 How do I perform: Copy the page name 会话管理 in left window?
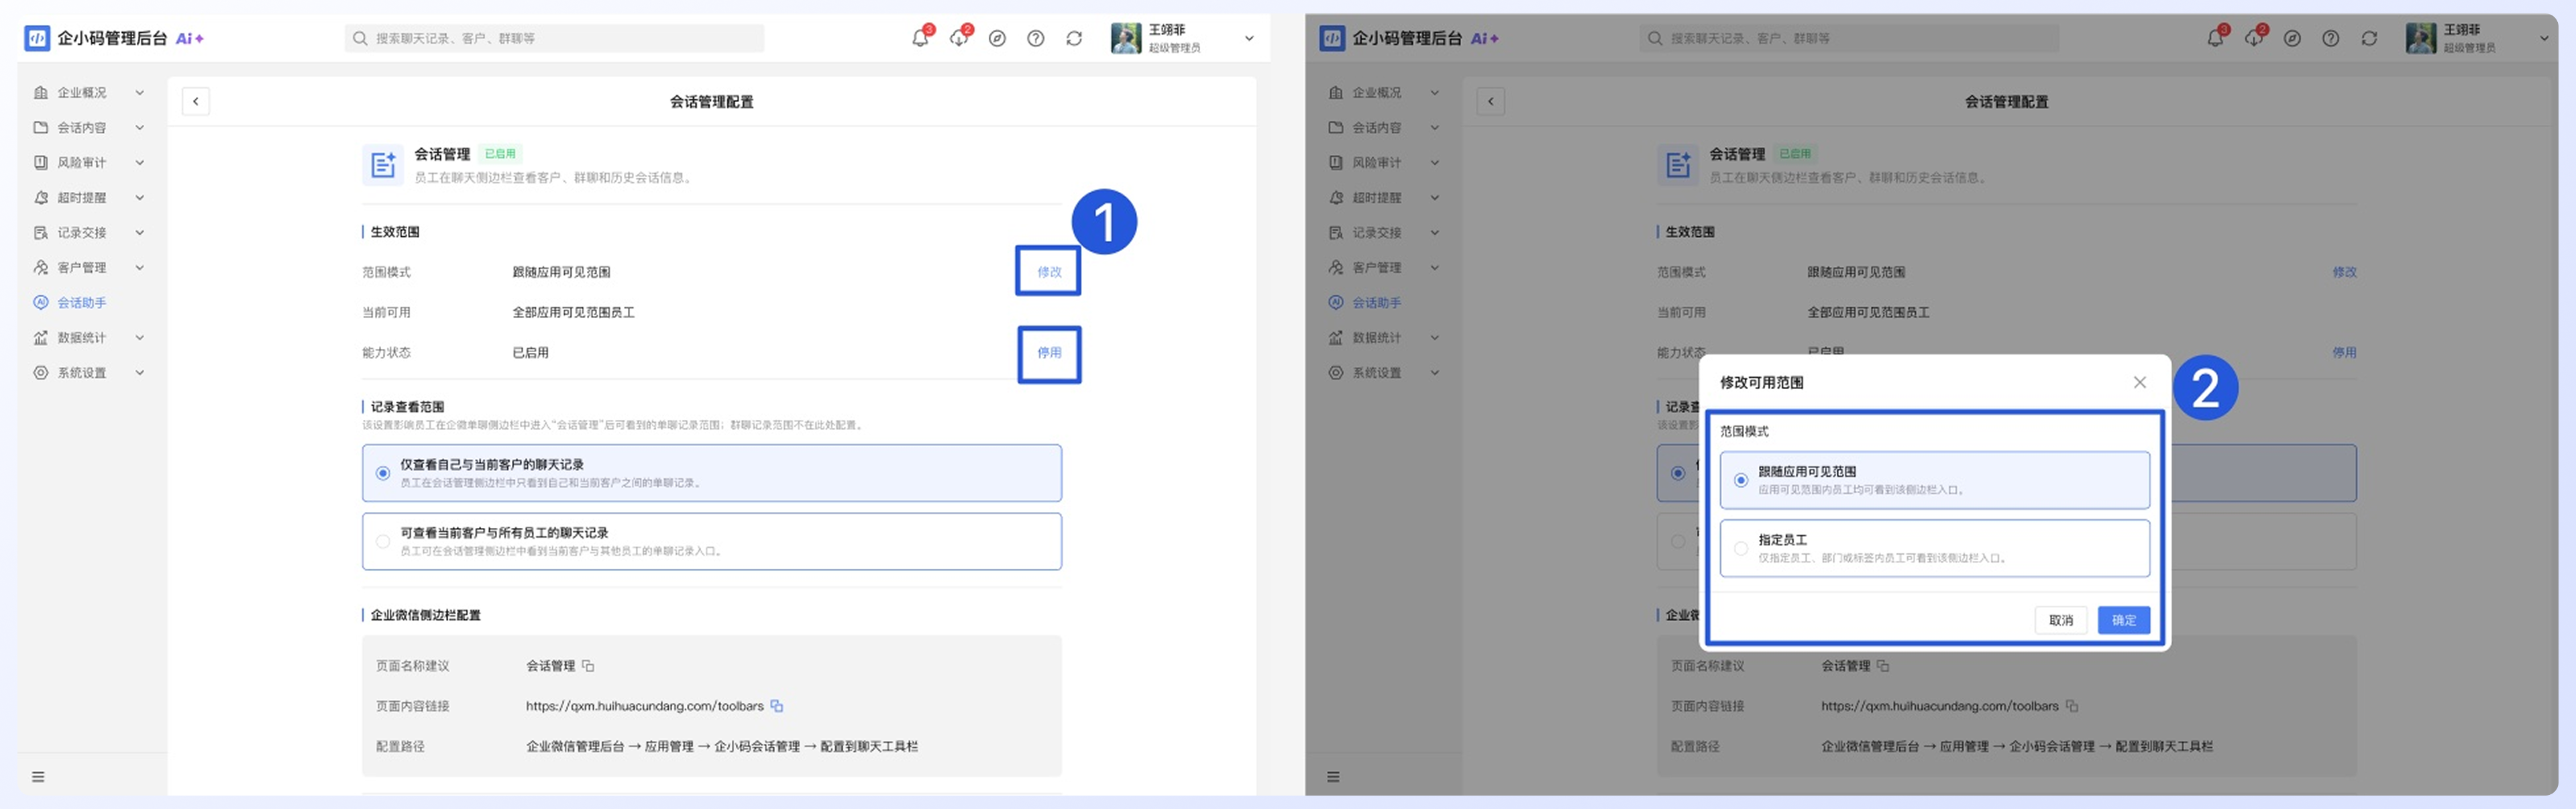[x=588, y=666]
